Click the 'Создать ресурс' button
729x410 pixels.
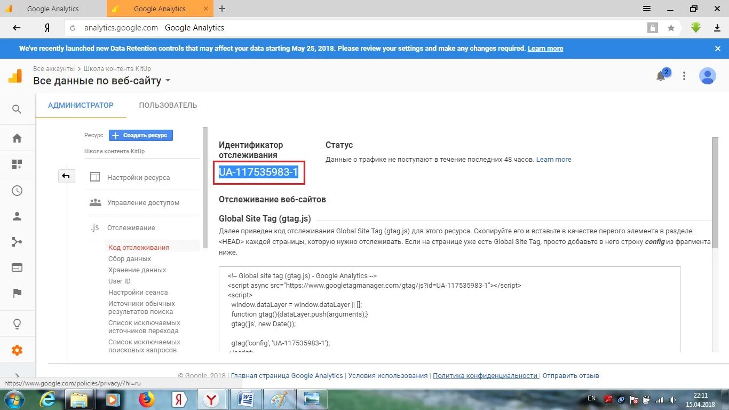point(141,136)
